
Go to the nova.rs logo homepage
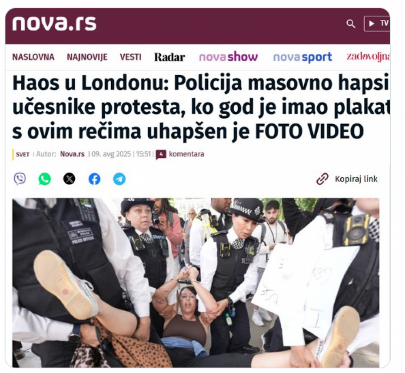click(54, 24)
